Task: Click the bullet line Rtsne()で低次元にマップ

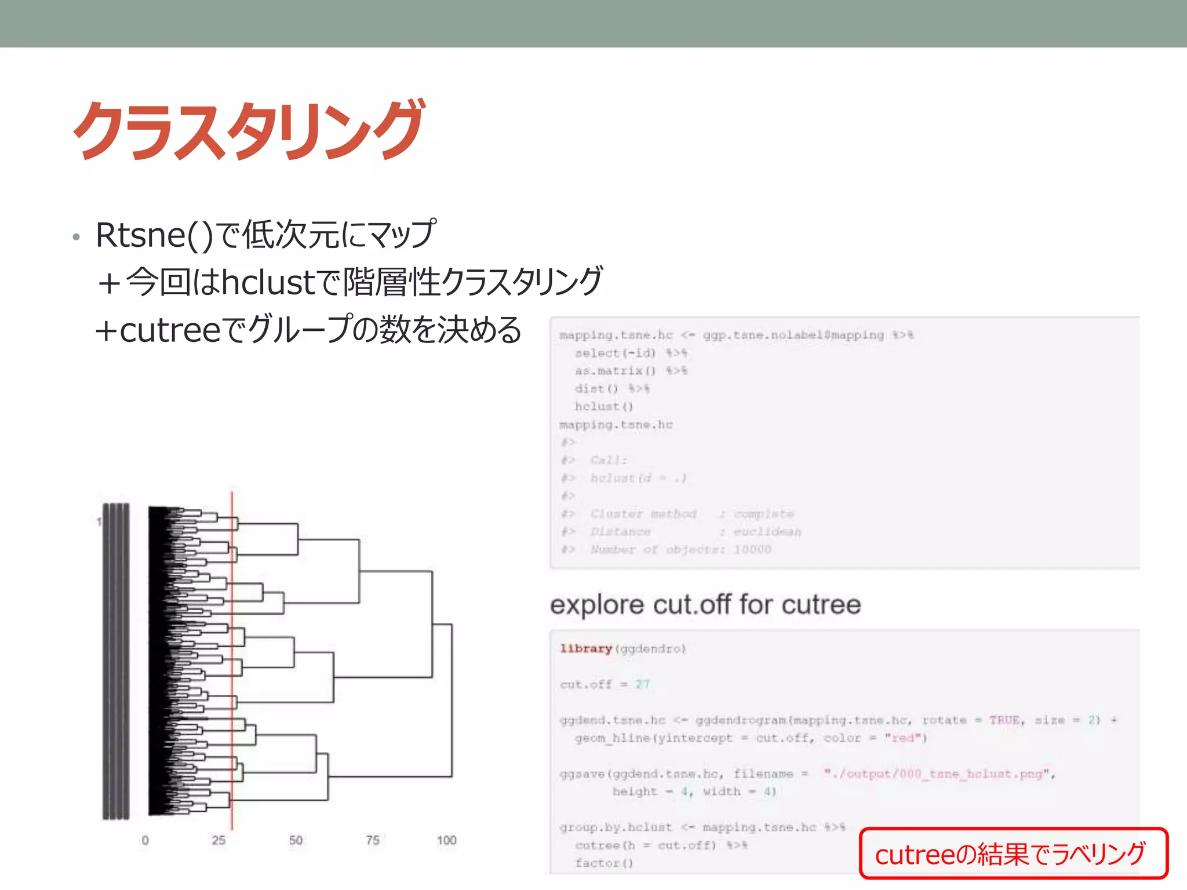Action: coord(266,235)
